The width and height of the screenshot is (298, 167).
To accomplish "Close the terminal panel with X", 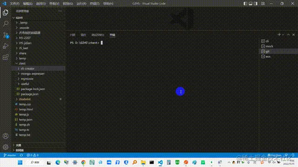I will 293,35.
